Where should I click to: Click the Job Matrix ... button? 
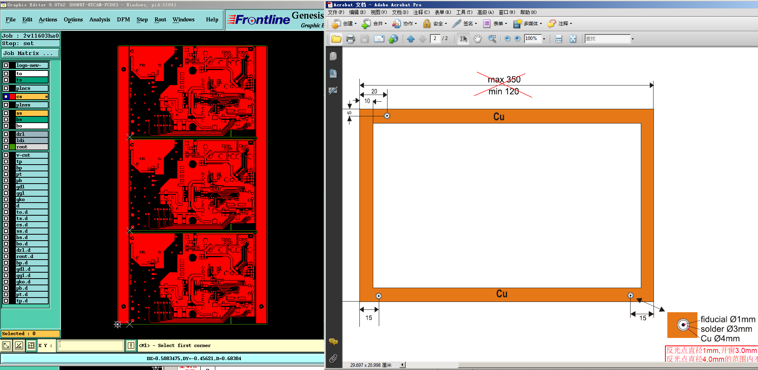pyautogui.click(x=30, y=53)
